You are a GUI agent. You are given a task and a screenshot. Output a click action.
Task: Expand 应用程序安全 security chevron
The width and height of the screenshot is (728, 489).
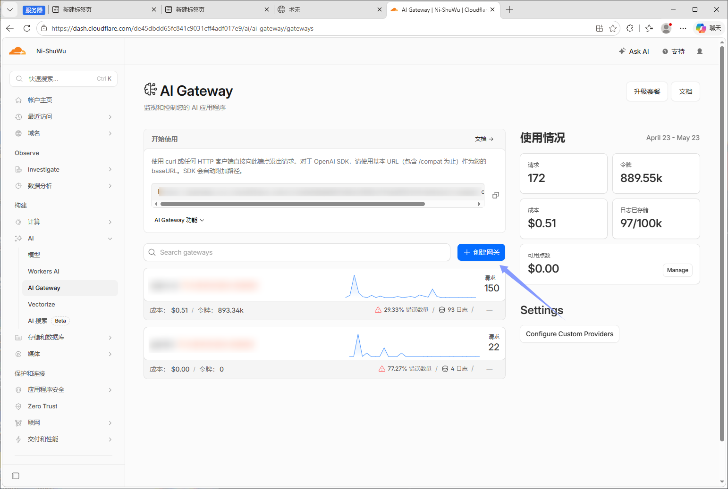coord(110,390)
